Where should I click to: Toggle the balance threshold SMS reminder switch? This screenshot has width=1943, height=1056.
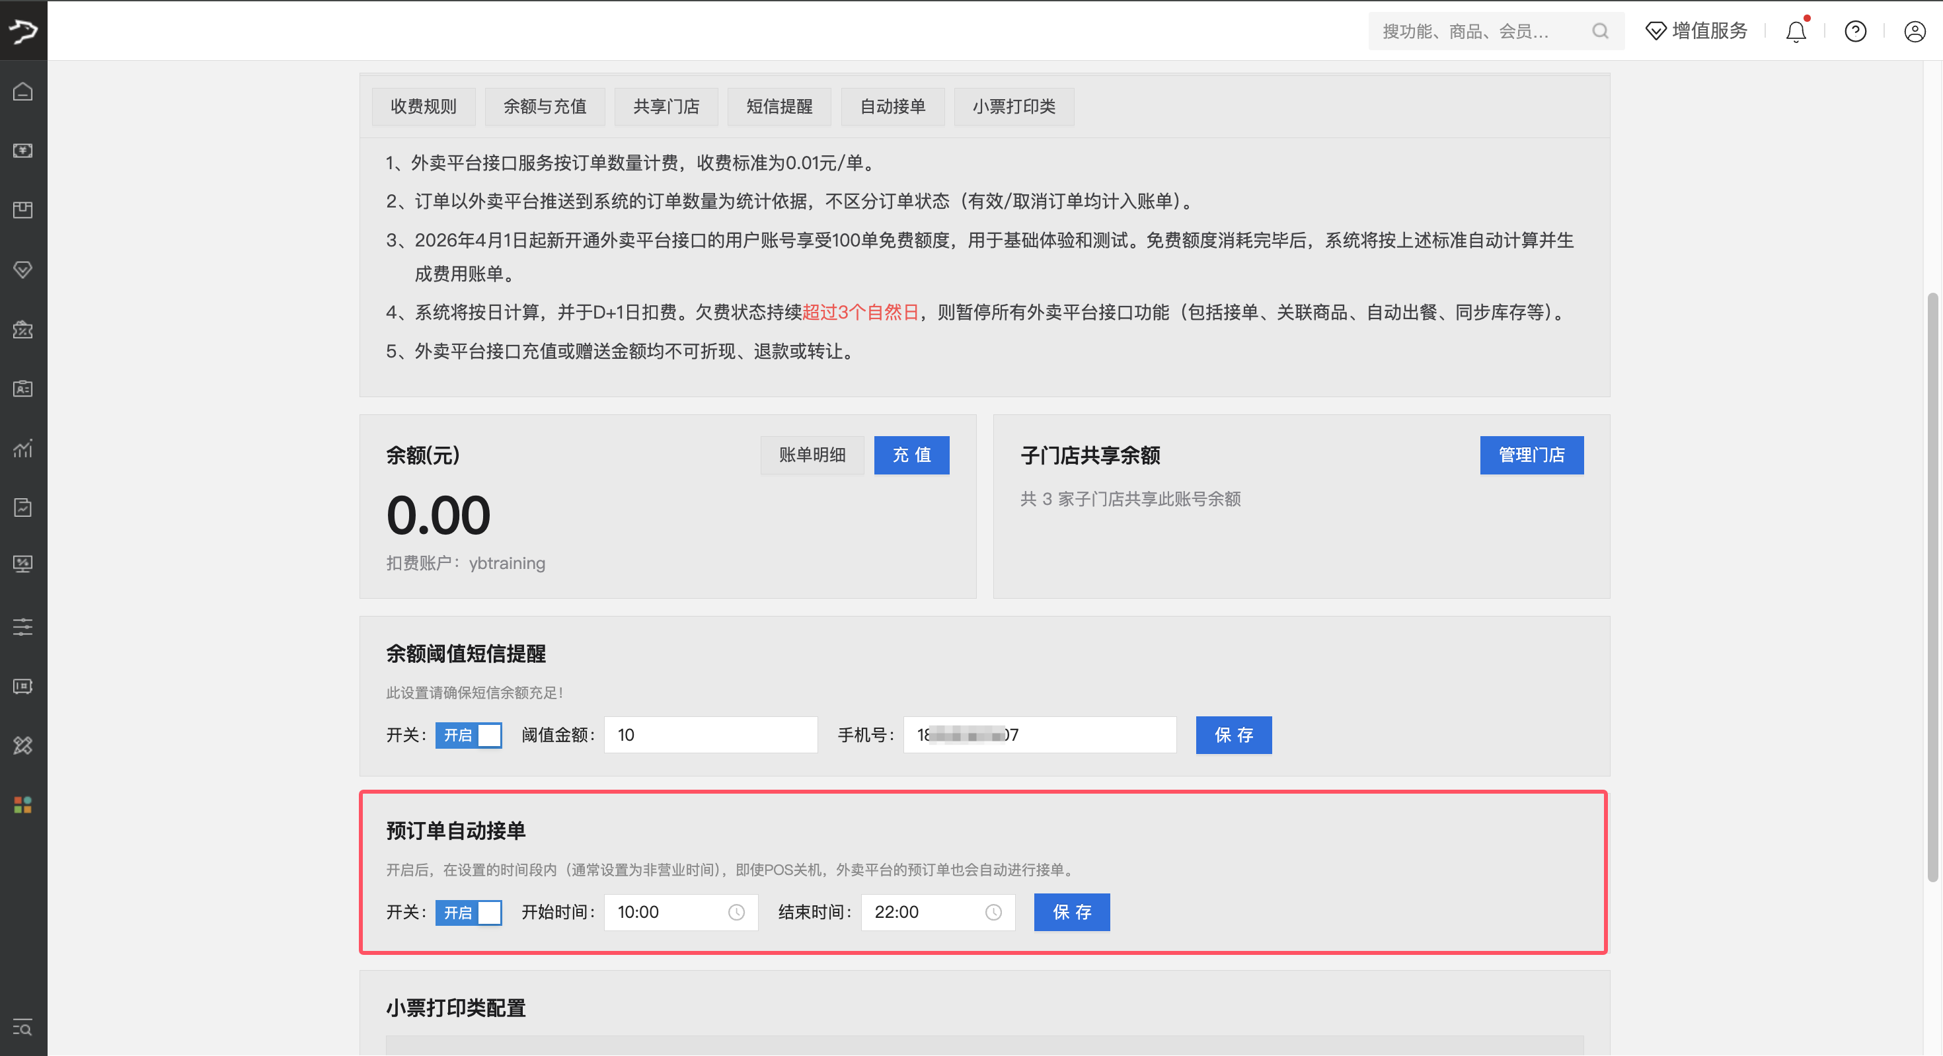tap(469, 735)
